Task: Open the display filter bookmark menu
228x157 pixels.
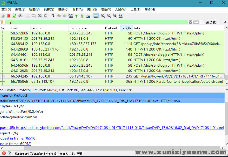Action: (2, 22)
